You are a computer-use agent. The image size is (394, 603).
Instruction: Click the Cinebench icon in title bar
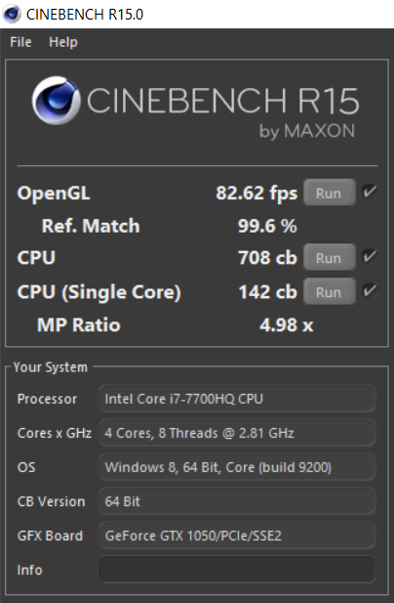pos(12,15)
